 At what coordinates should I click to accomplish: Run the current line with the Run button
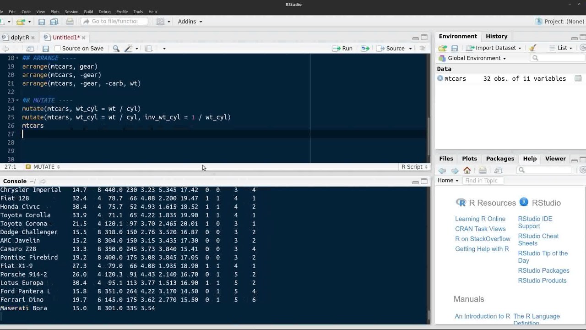point(342,49)
